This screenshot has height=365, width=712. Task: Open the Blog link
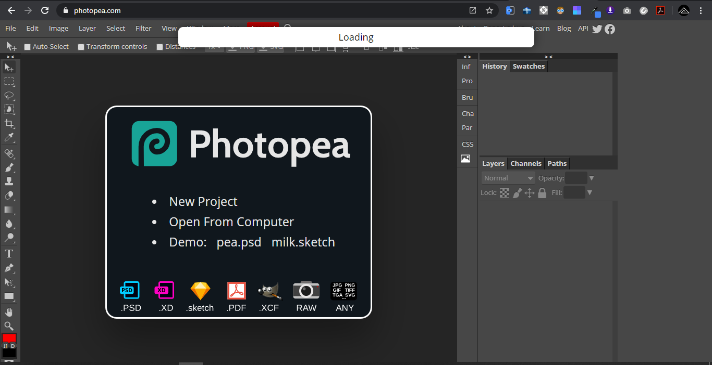click(564, 29)
